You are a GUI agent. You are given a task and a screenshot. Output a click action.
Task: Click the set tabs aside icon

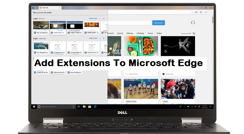point(37,8)
